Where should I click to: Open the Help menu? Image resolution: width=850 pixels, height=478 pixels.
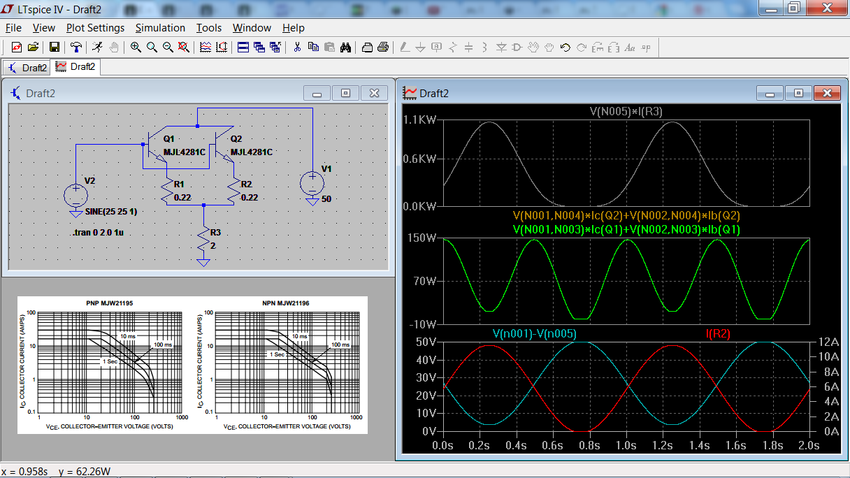[x=294, y=28]
